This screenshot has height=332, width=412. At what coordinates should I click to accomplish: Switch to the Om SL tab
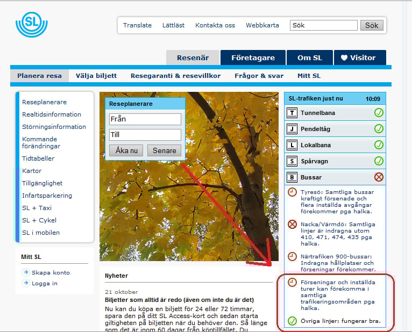click(x=310, y=57)
